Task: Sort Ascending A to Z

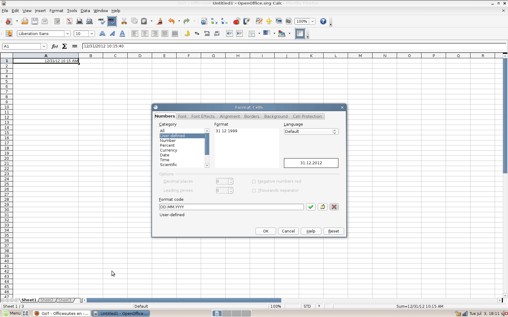Action: (214, 21)
